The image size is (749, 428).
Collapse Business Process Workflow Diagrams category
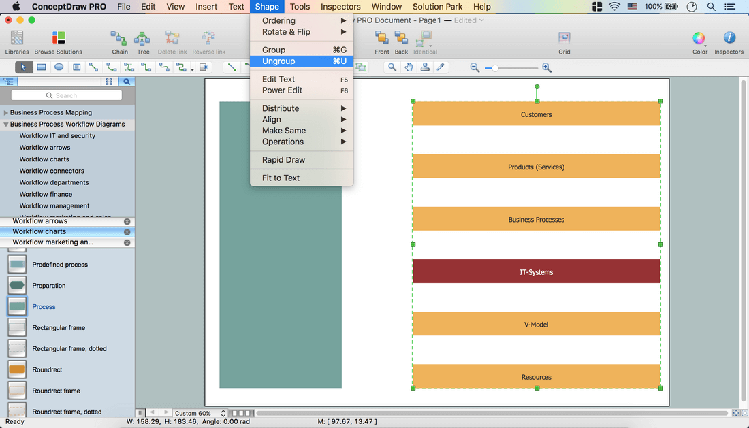coord(5,124)
